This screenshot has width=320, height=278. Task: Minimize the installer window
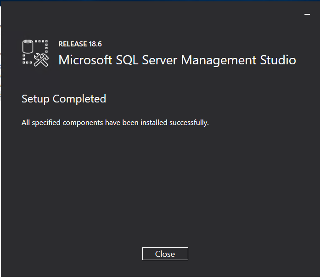pyautogui.click(x=307, y=15)
